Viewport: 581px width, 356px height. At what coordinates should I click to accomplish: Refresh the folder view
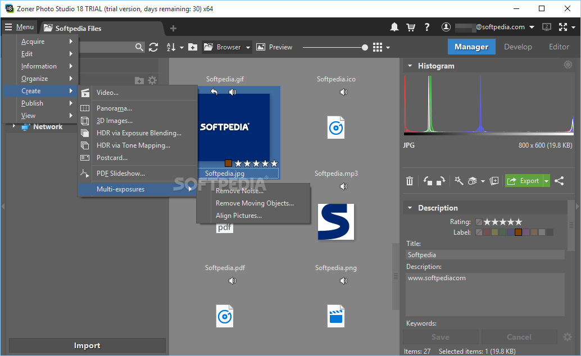point(153,47)
